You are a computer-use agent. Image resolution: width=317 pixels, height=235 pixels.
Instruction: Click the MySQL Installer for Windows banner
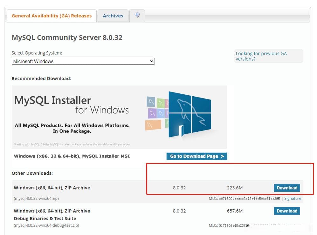(119, 117)
